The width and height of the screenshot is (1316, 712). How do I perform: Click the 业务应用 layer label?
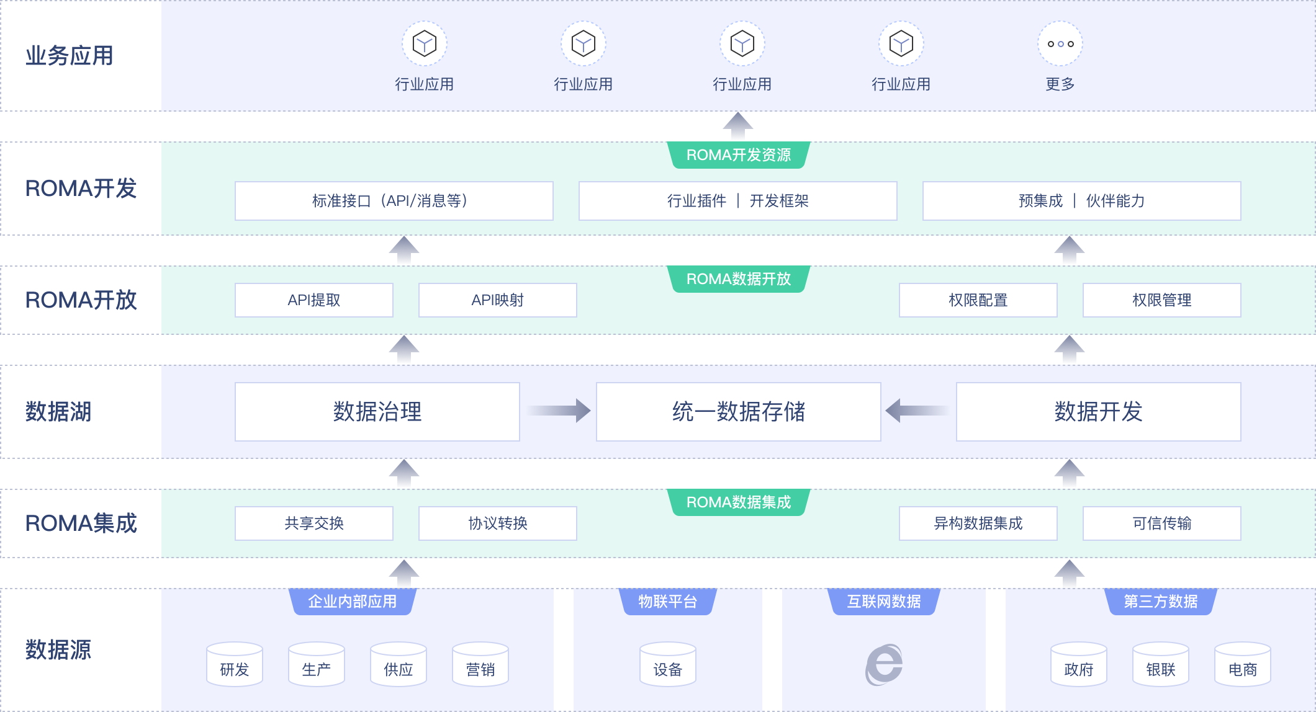(70, 56)
